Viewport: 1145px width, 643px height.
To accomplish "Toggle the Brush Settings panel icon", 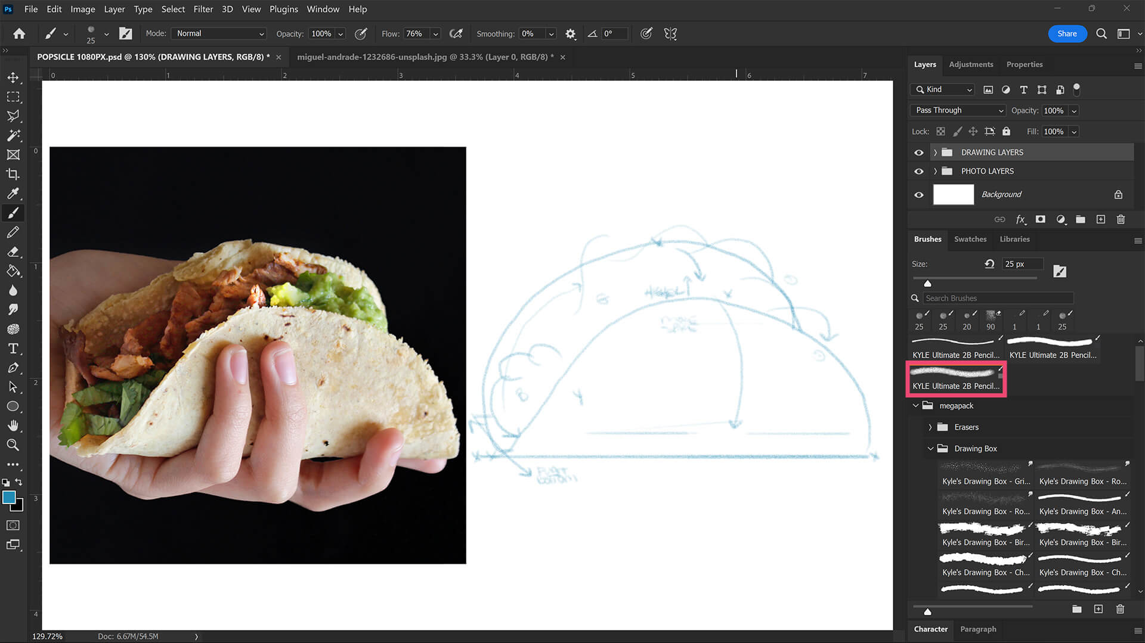I will click(x=126, y=34).
